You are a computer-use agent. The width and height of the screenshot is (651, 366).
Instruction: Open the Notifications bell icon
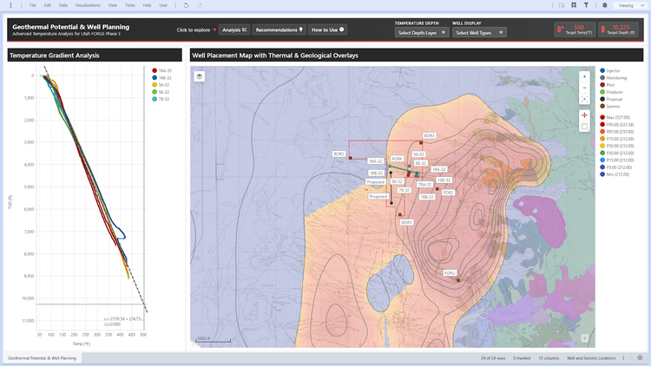point(605,5)
